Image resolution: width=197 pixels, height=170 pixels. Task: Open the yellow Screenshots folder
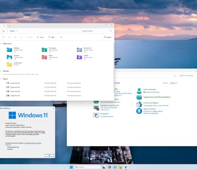[x=10, y=64]
